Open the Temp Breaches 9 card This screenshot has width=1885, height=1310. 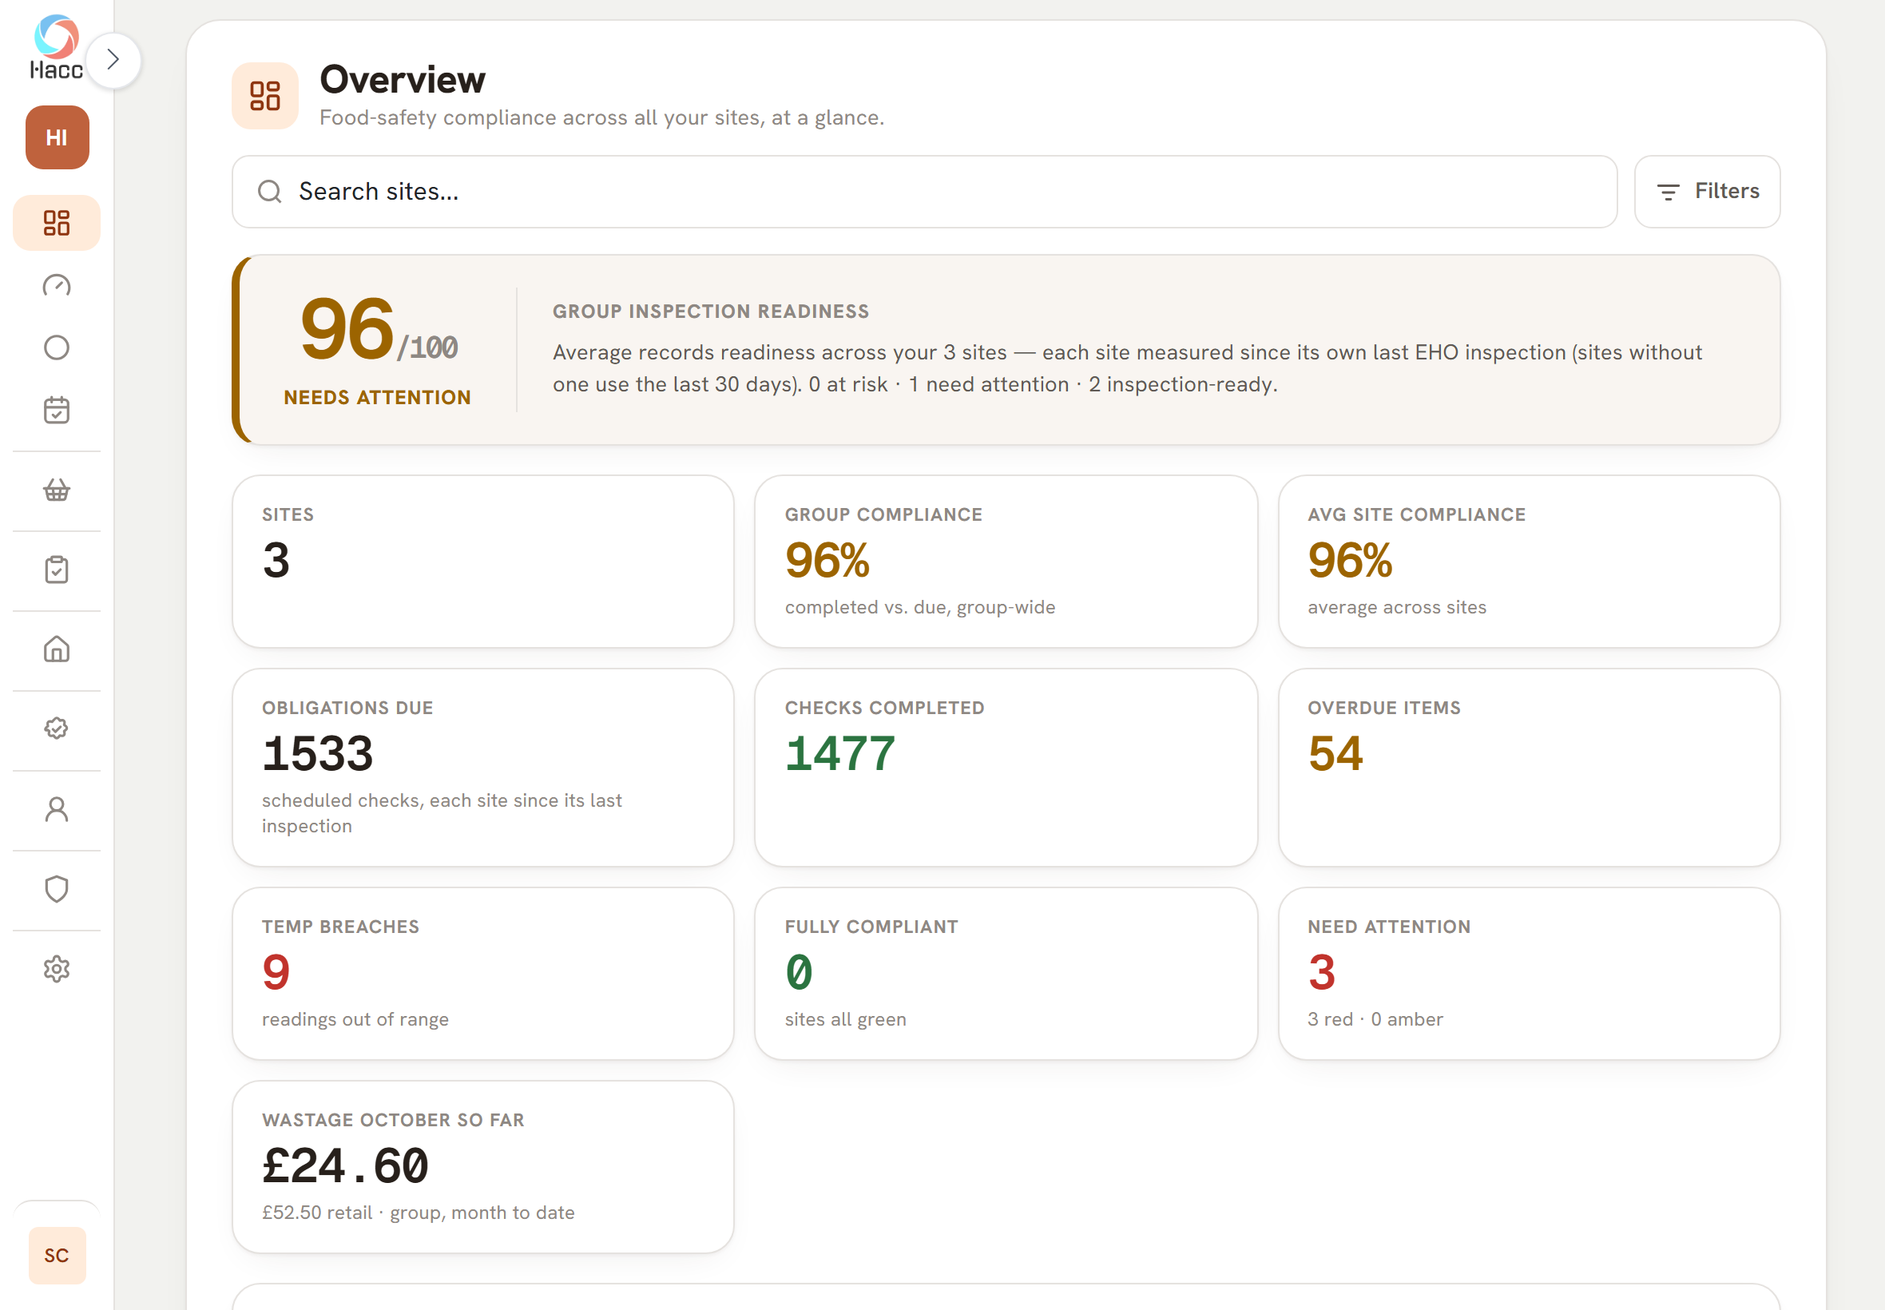click(x=482, y=974)
